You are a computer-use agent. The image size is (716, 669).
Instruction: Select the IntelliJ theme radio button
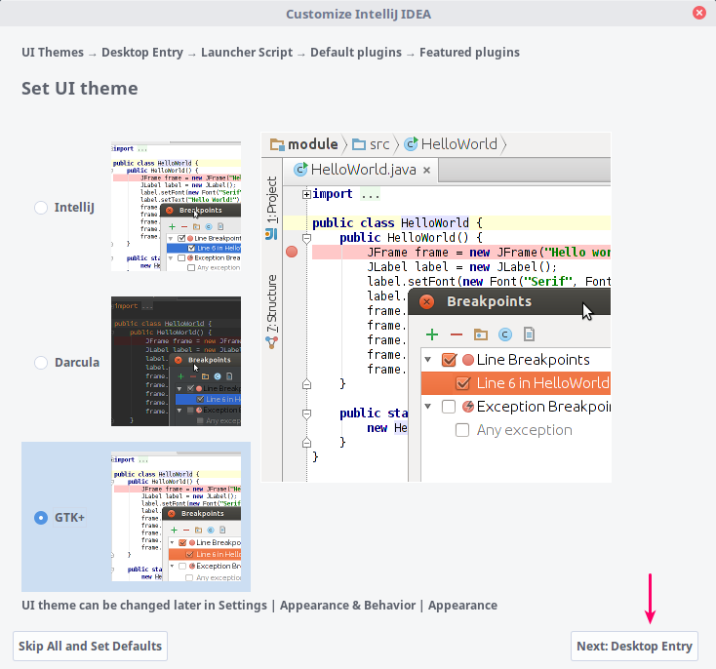(41, 208)
